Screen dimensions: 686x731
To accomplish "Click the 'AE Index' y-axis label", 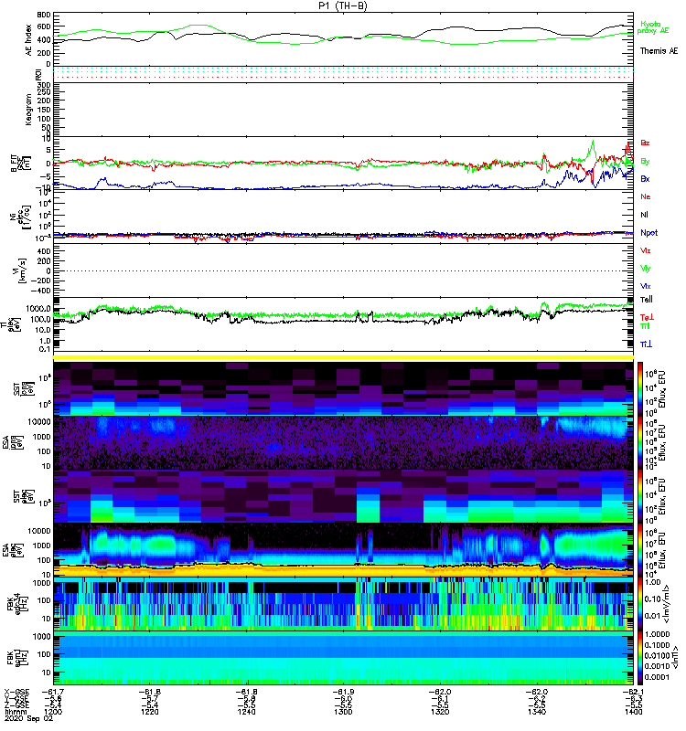I will [29, 40].
